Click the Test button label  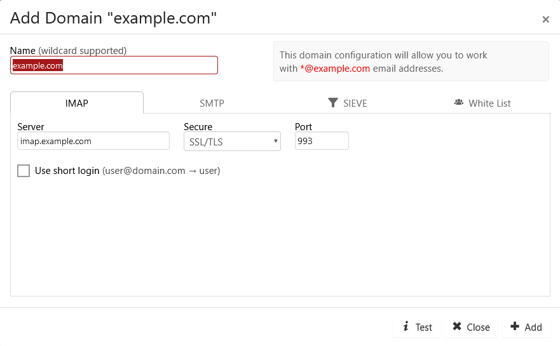click(x=424, y=327)
